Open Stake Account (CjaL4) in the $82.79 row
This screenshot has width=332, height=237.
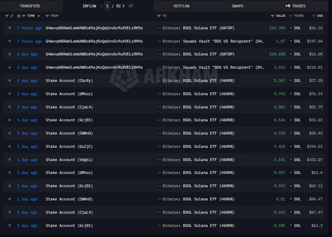69,107
